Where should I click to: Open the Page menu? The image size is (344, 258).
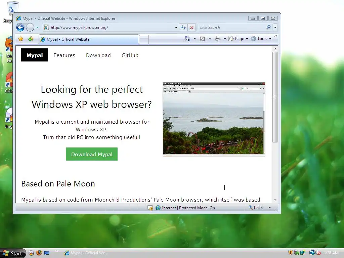coord(239,39)
